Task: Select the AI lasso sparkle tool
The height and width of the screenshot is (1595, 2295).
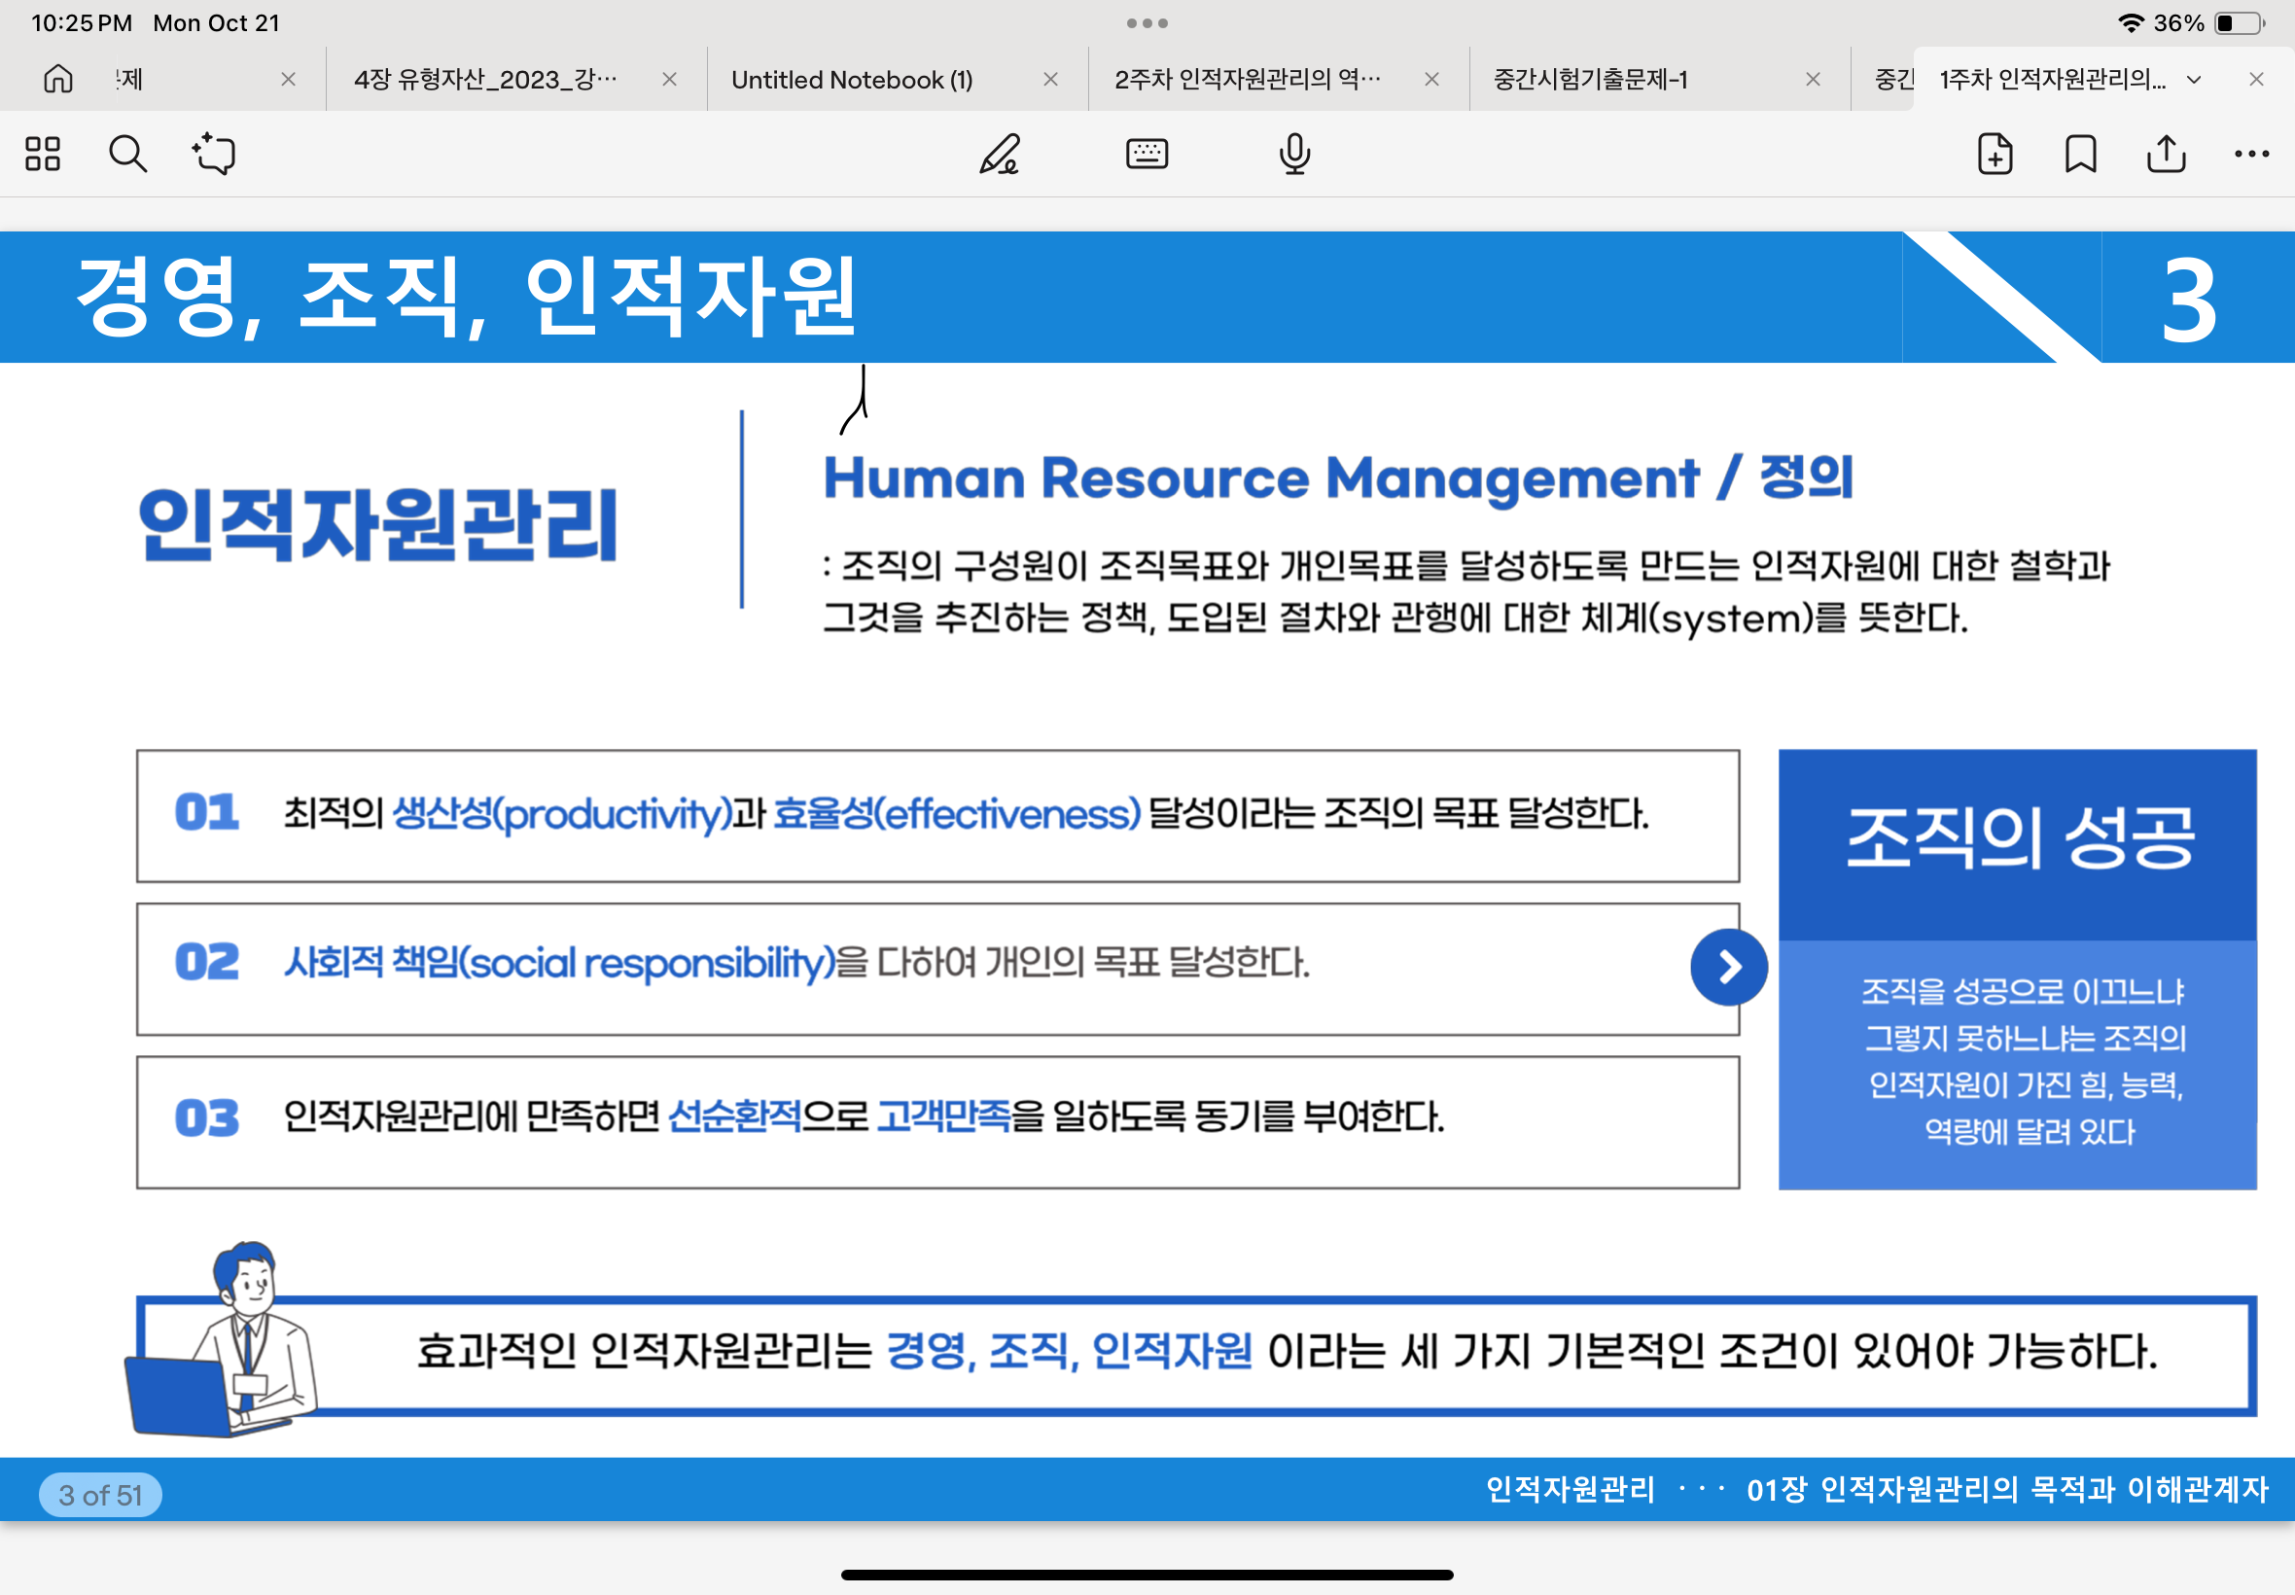Action: (x=214, y=154)
